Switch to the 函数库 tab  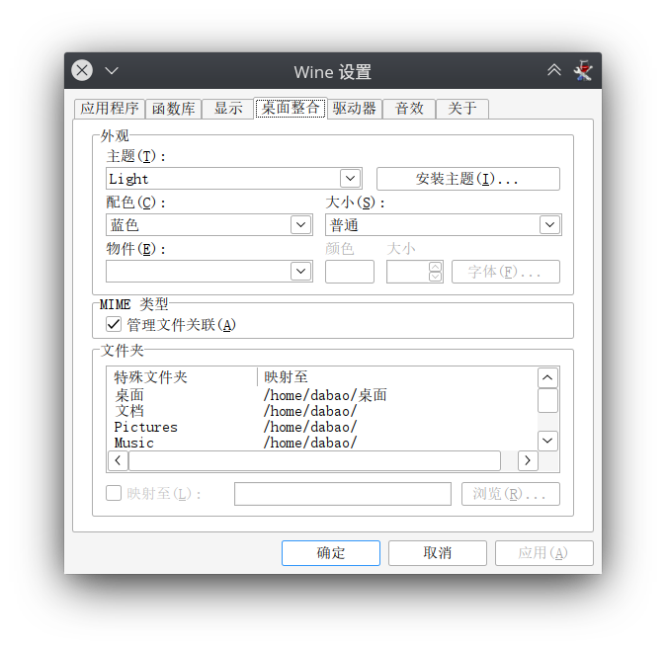(173, 109)
